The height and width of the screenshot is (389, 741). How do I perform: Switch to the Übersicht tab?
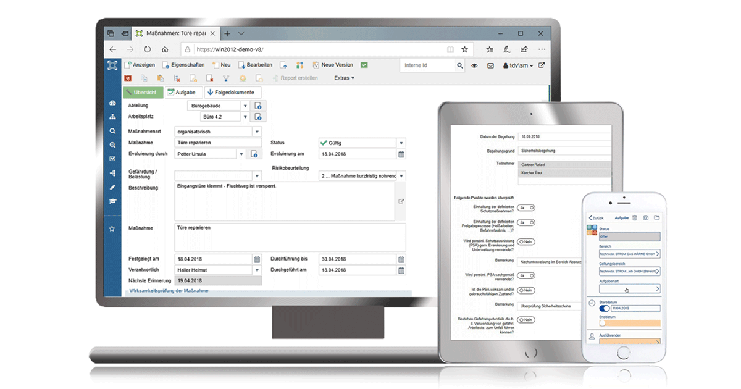[x=143, y=93]
